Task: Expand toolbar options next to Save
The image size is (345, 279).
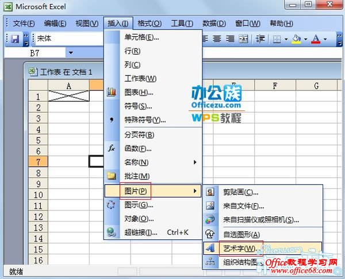Action: click(x=26, y=39)
